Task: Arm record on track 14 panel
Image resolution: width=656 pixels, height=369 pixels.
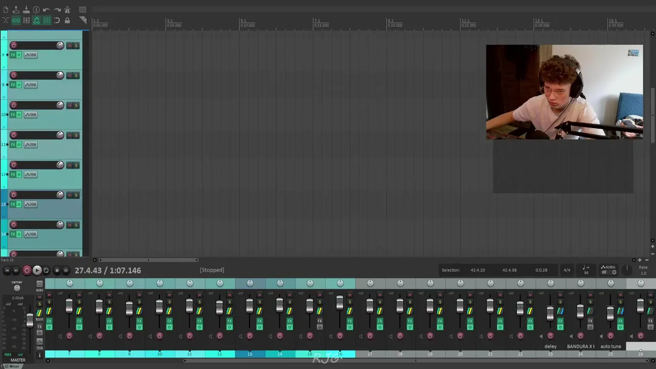Action: 13,224
